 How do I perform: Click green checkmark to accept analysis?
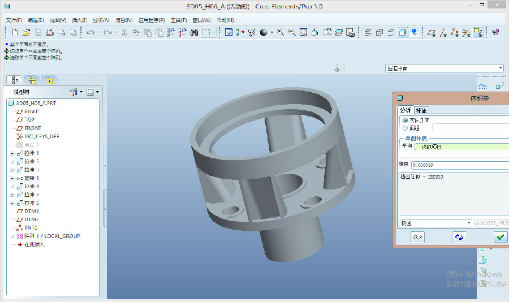tap(500, 237)
